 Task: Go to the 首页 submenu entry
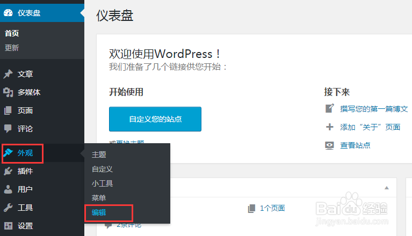point(12,33)
